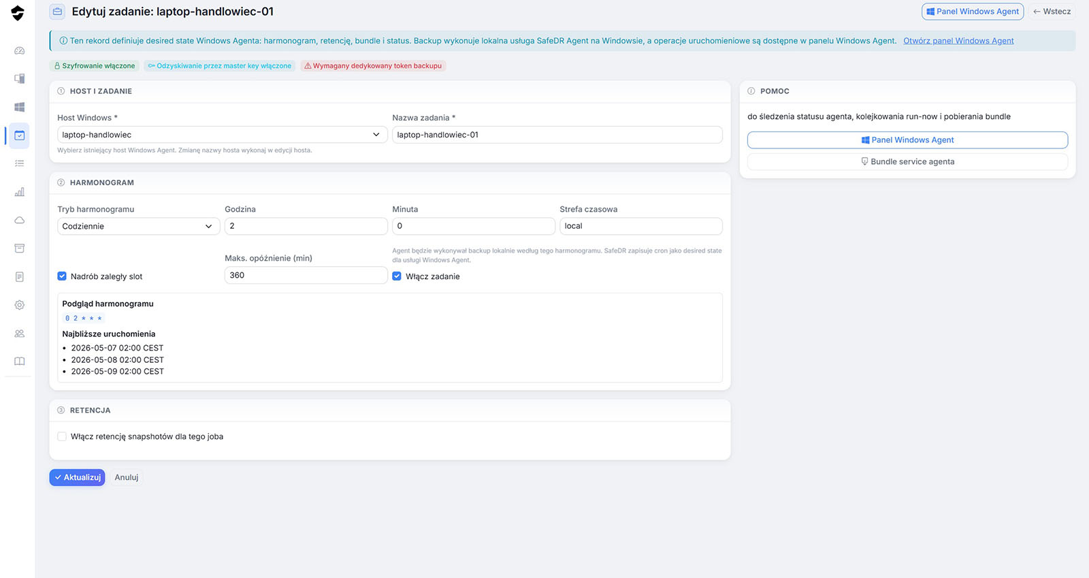Click the 'HOST I ZADANIE' section header
This screenshot has width=1089, height=578.
coord(101,91)
